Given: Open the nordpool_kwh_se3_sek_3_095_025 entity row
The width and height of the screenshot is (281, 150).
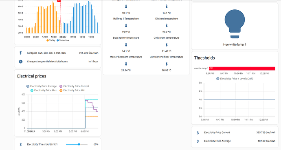Looking at the screenshot, I should [58, 53].
